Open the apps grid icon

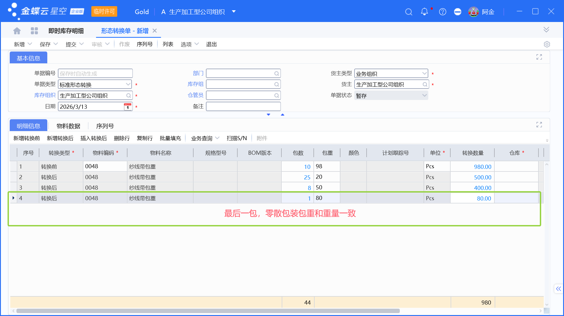click(x=34, y=30)
